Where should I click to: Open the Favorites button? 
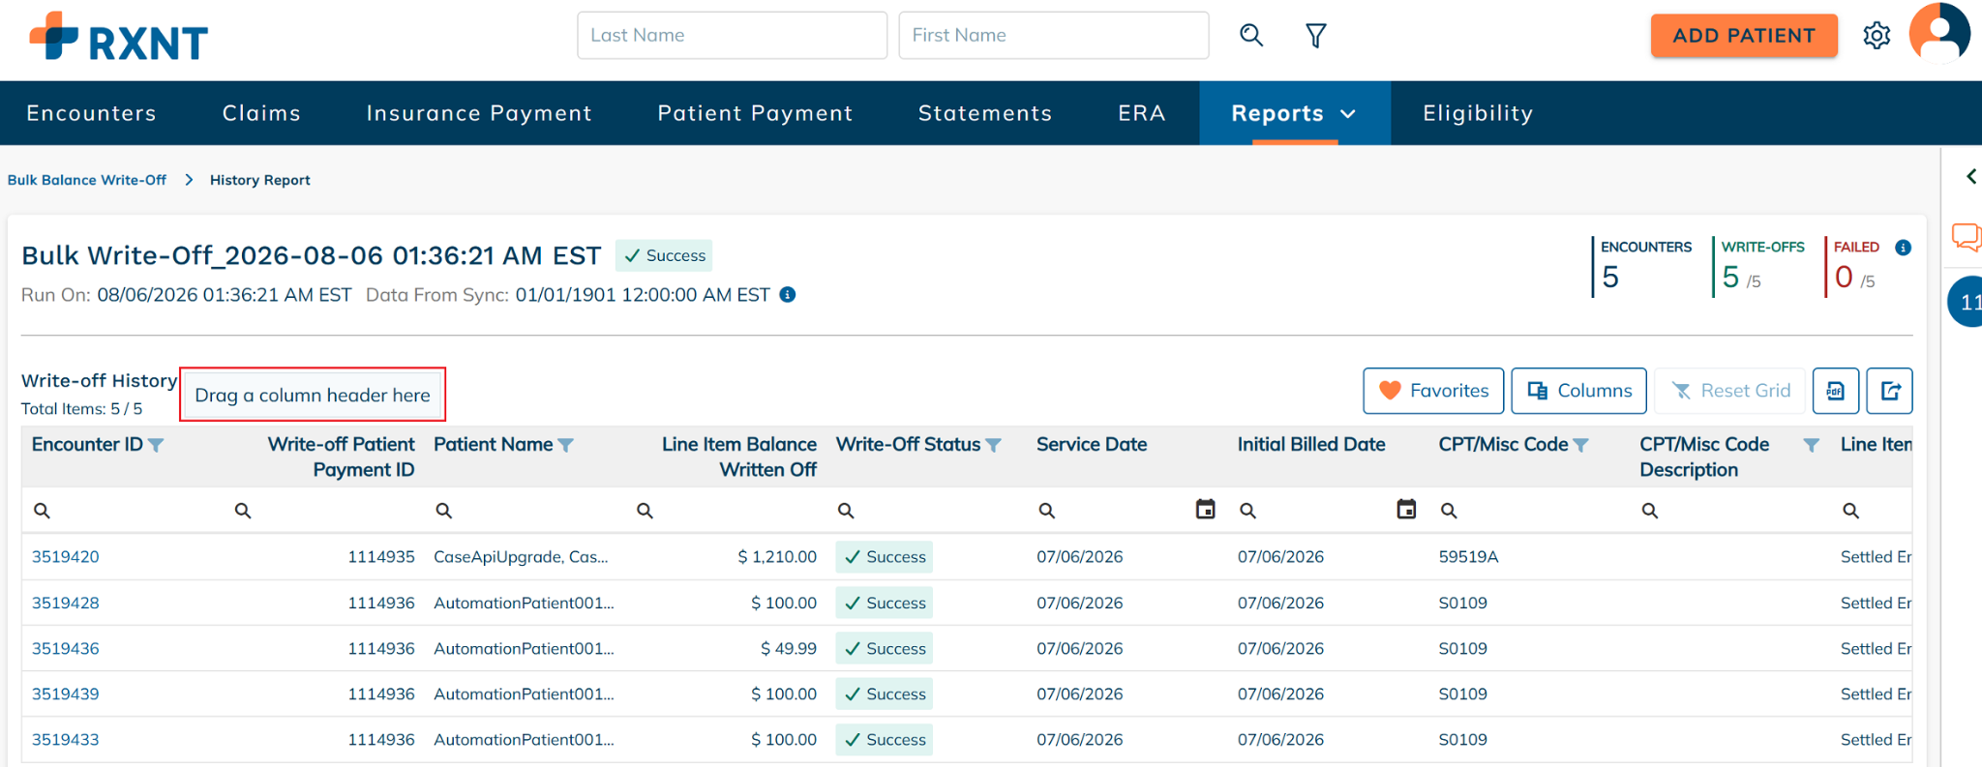[x=1433, y=391]
